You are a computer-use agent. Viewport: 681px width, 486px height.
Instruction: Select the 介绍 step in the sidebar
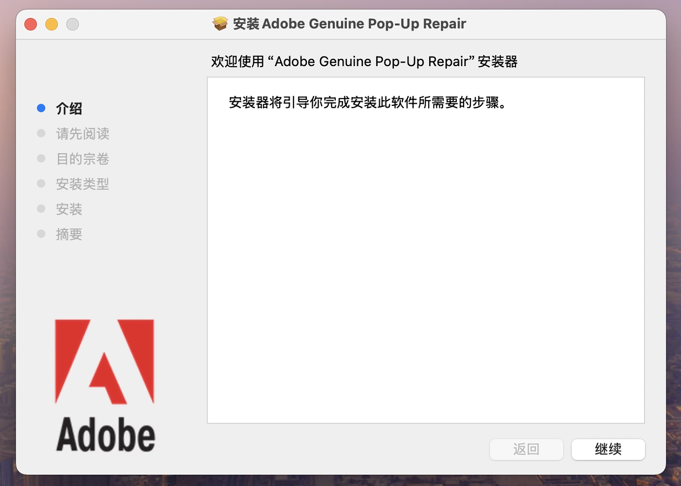pyautogui.click(x=69, y=108)
